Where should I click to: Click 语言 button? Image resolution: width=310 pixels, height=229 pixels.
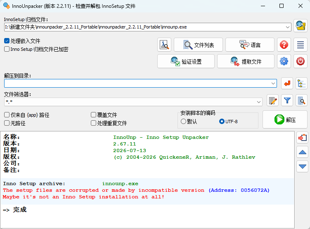point(250,45)
